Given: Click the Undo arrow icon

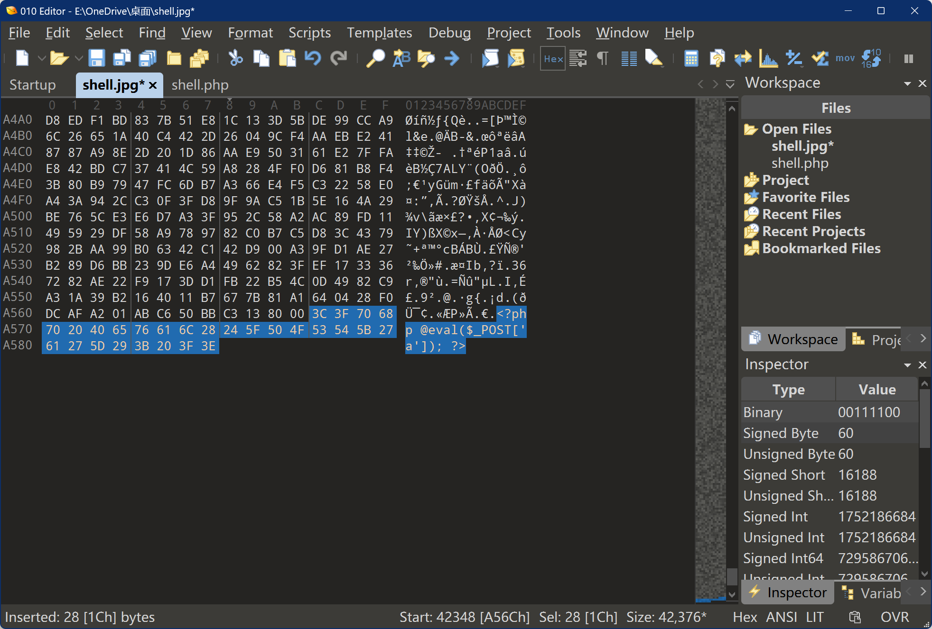Looking at the screenshot, I should click(313, 58).
